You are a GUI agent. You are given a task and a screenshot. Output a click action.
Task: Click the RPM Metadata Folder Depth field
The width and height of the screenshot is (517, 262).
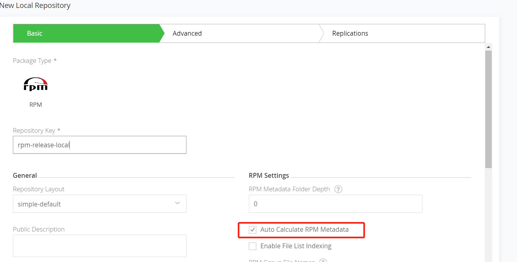click(x=335, y=204)
